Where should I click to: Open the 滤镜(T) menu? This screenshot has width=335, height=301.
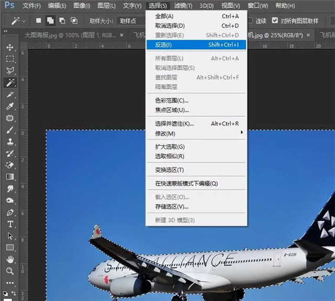pyautogui.click(x=182, y=6)
